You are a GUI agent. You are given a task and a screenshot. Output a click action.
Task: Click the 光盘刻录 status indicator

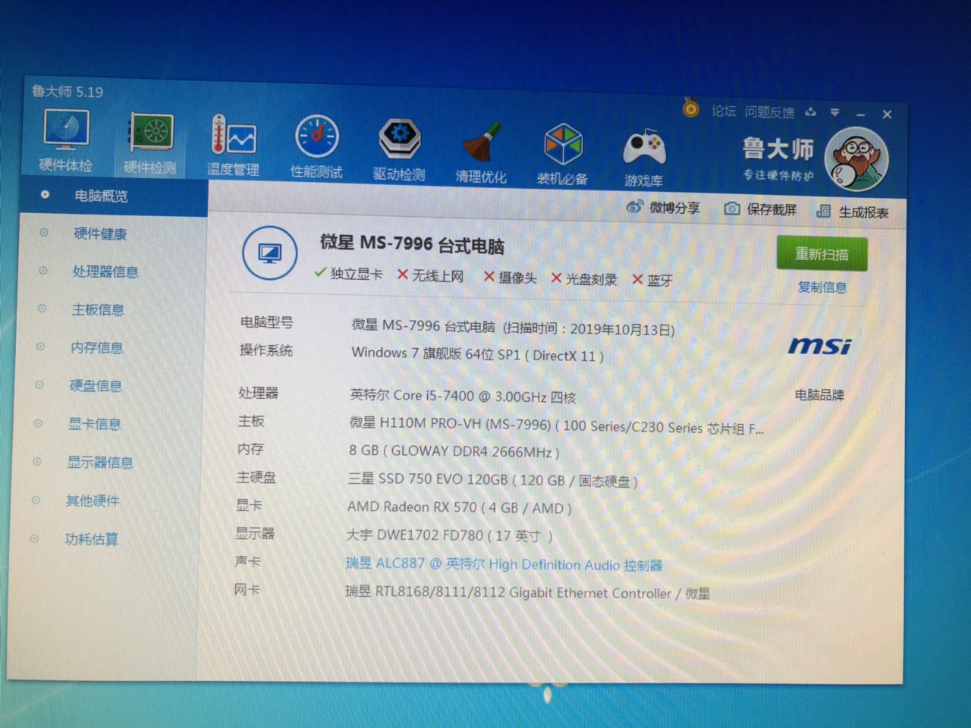coord(583,279)
